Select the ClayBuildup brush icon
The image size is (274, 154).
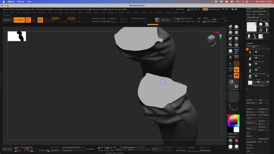pos(236,27)
